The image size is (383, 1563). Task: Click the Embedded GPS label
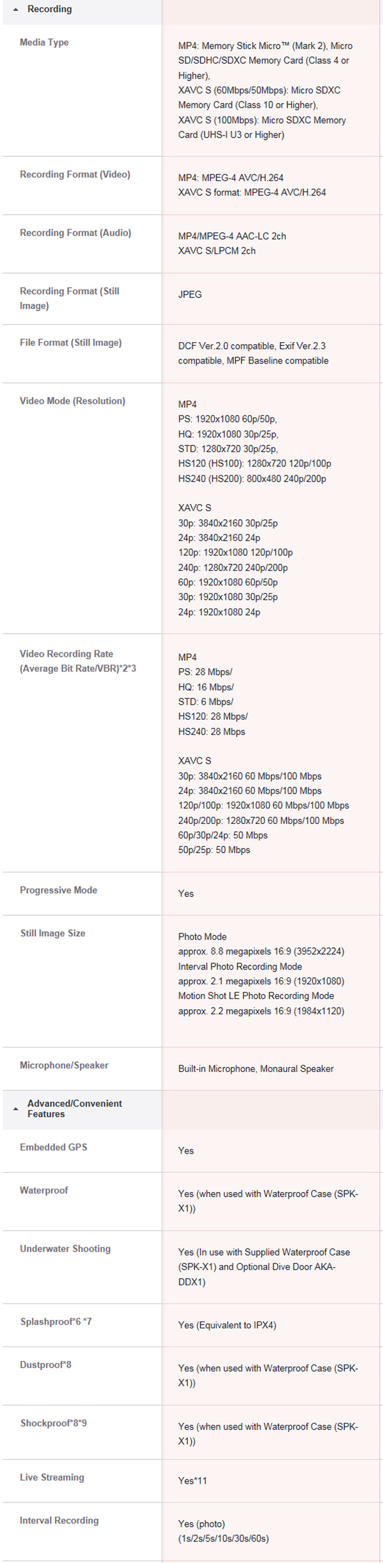click(54, 1148)
